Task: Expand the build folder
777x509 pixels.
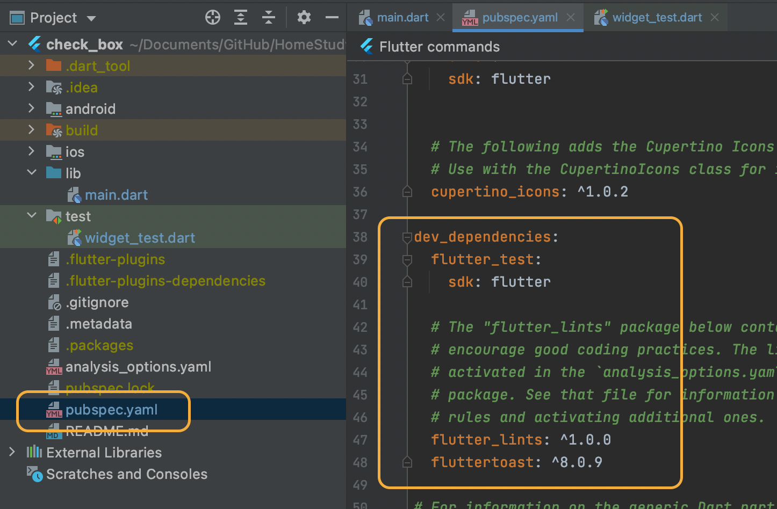Action: [x=31, y=130]
